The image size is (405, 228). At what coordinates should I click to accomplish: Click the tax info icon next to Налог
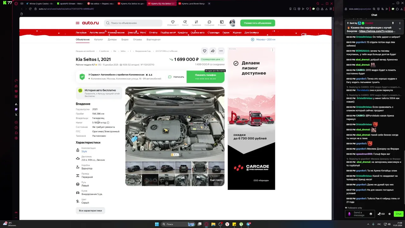tap(108, 123)
